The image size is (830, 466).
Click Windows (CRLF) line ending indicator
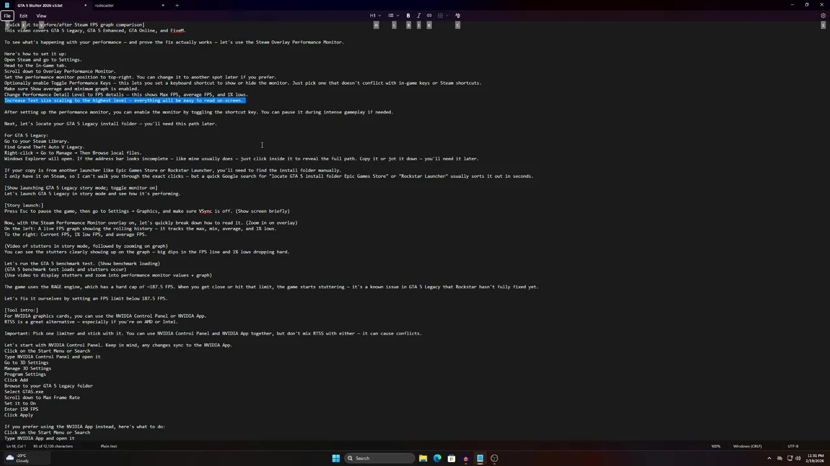click(747, 446)
